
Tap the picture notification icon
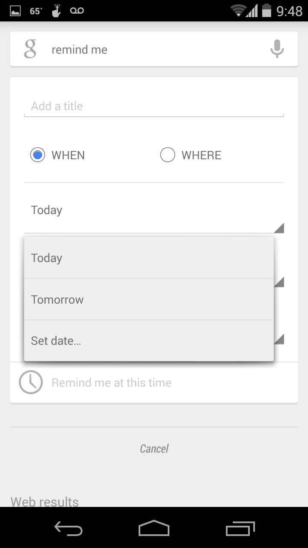(15, 11)
